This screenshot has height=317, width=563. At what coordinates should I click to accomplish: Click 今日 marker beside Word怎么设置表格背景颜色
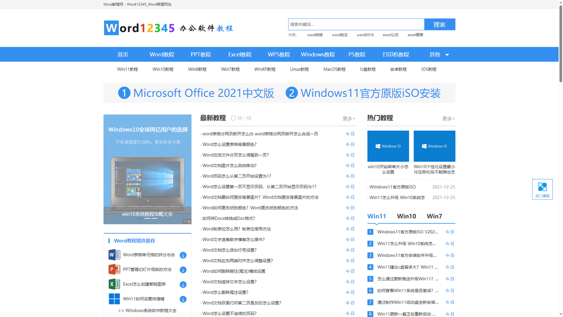350,144
